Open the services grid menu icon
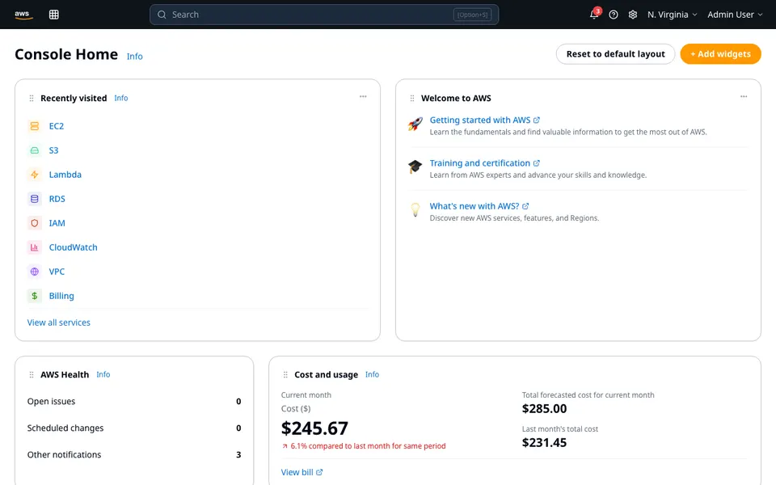 [54, 15]
